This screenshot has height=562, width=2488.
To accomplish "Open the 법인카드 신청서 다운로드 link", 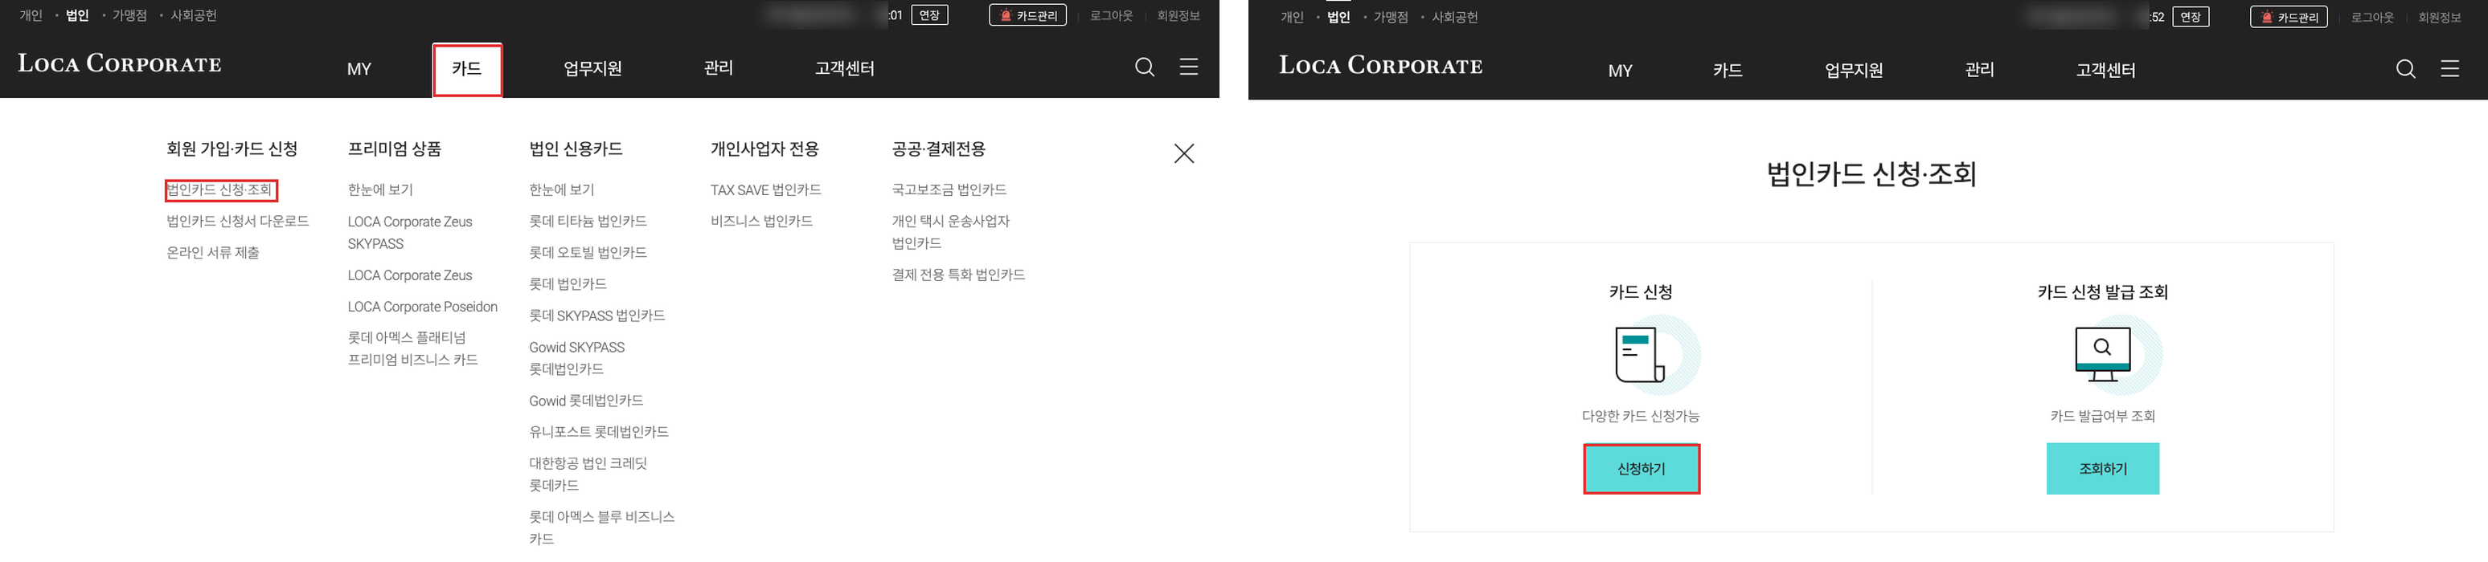I will pos(238,221).
